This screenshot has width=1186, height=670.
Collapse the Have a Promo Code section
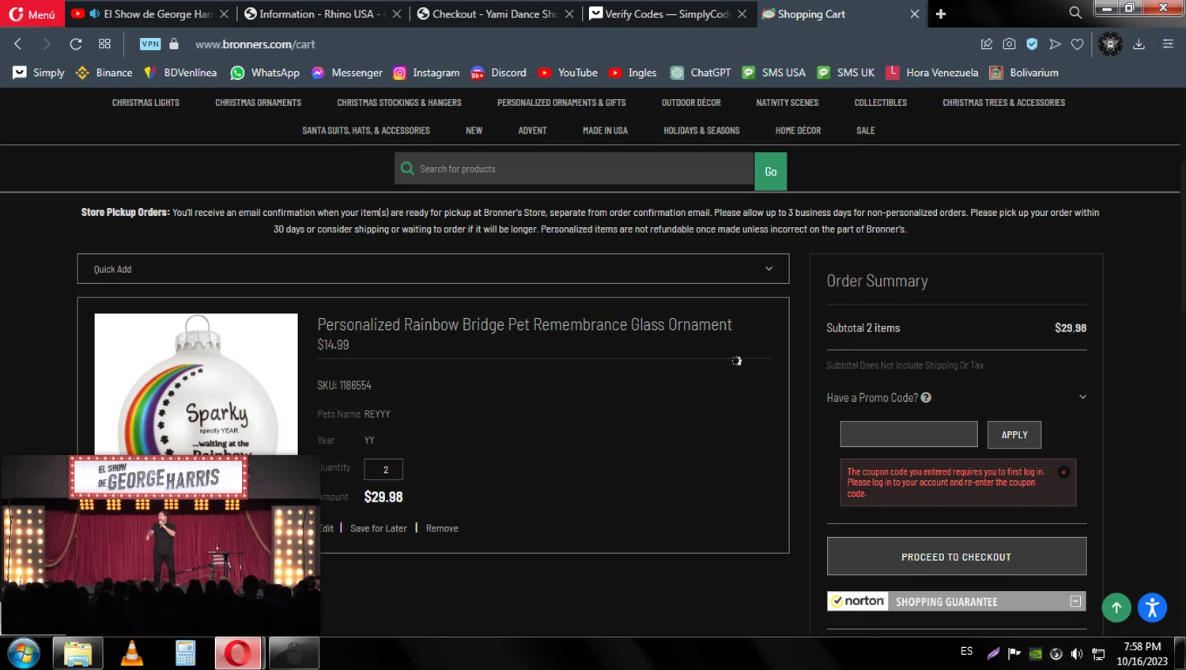[x=1082, y=397]
